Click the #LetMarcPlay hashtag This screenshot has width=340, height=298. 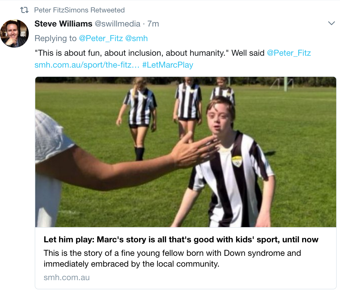pos(168,65)
